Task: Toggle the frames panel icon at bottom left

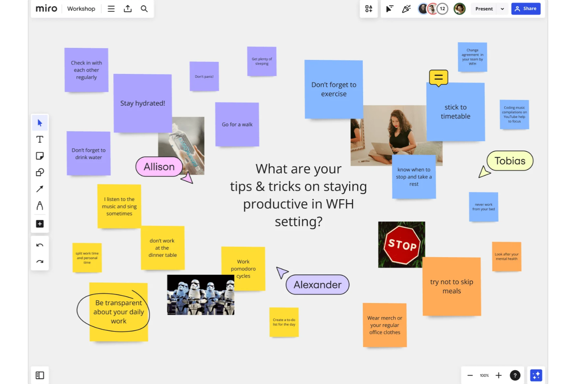Action: pyautogui.click(x=40, y=375)
